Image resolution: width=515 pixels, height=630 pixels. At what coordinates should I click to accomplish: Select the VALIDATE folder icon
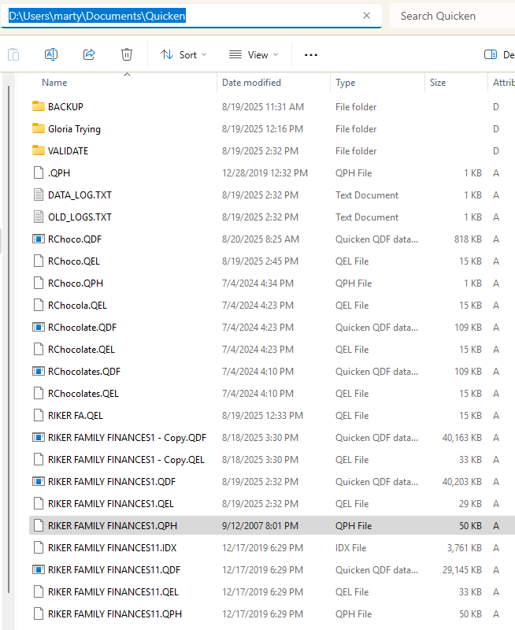(39, 150)
